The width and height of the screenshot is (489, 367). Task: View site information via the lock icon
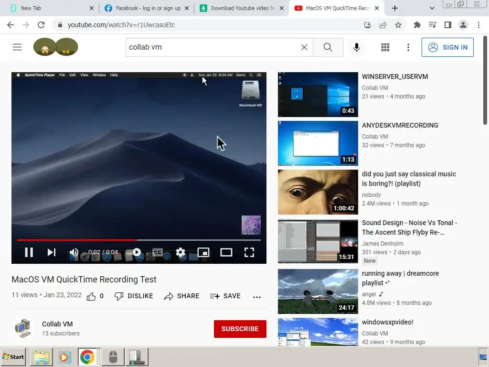pyautogui.click(x=60, y=25)
